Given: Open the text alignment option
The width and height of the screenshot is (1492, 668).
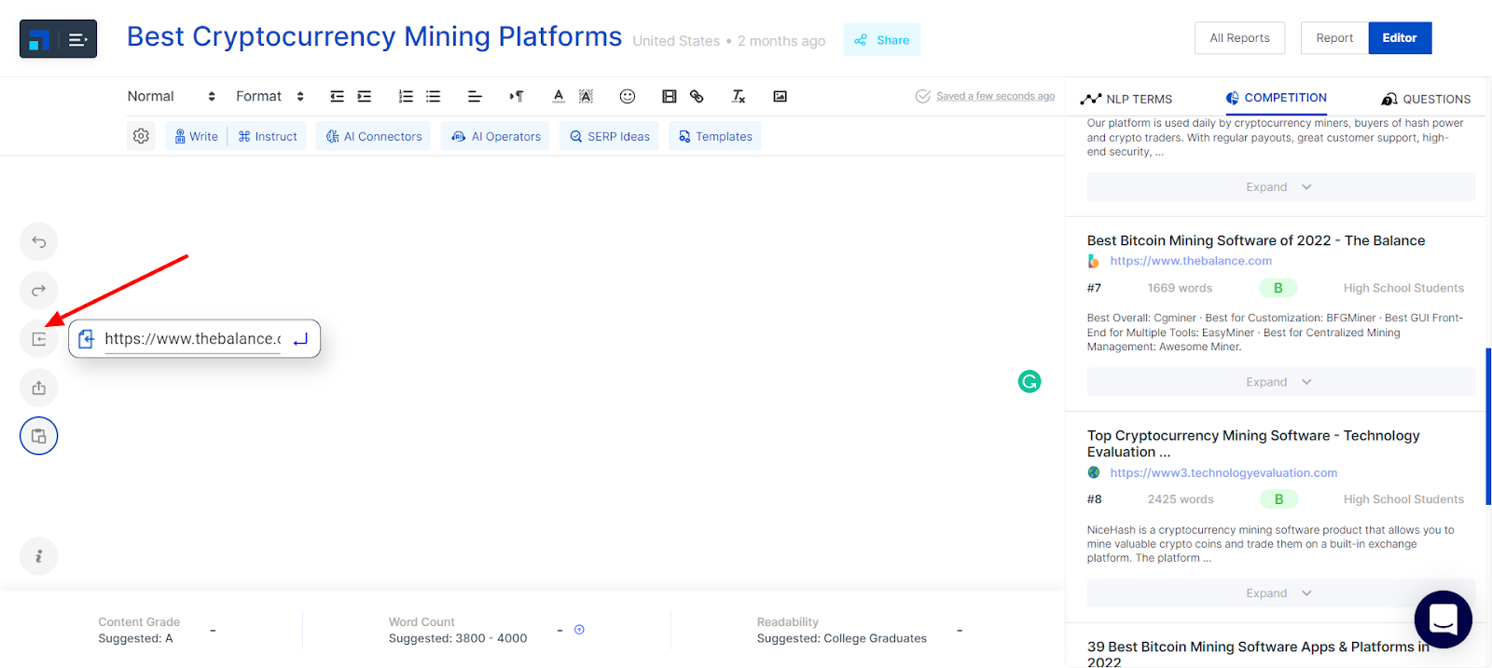Looking at the screenshot, I should click(x=475, y=96).
